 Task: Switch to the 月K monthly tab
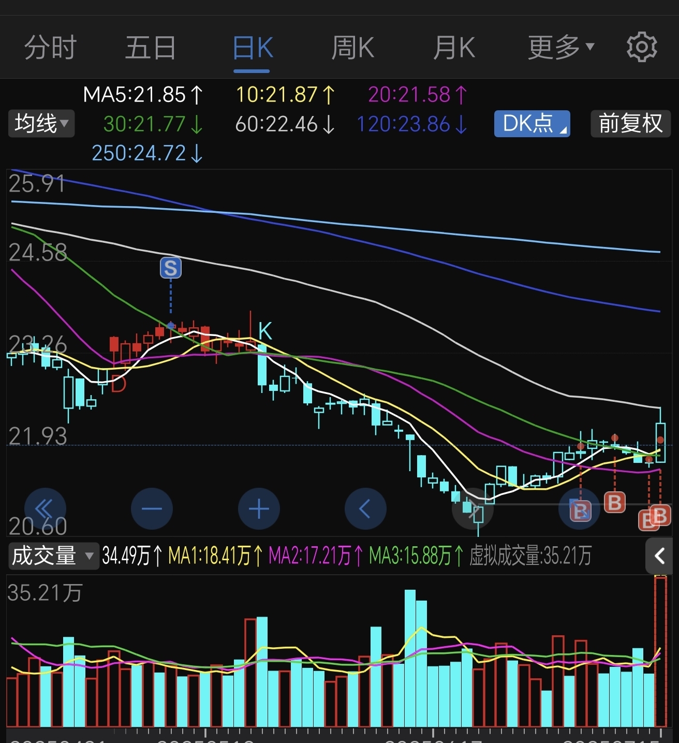pyautogui.click(x=454, y=48)
